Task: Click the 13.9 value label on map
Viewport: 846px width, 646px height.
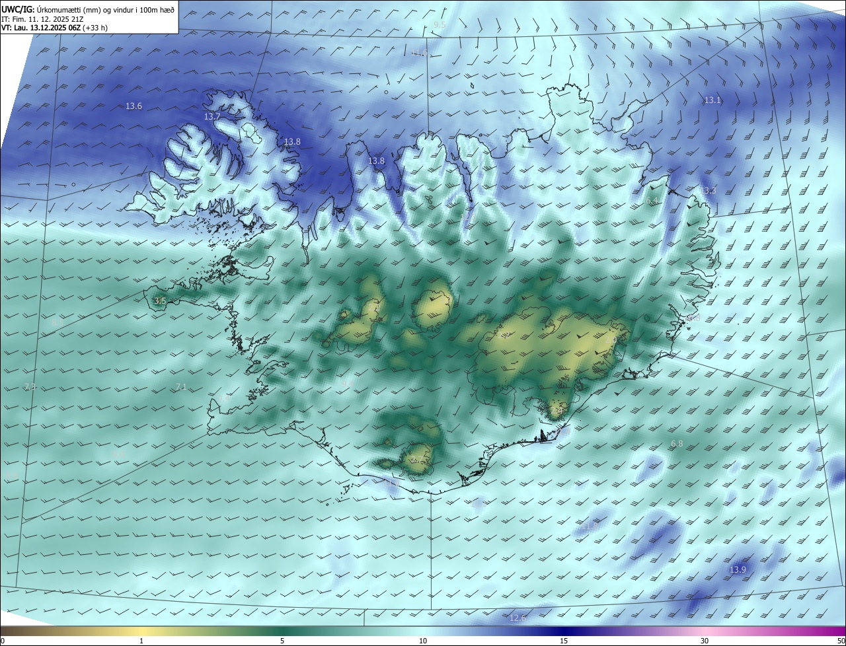Action: [738, 569]
